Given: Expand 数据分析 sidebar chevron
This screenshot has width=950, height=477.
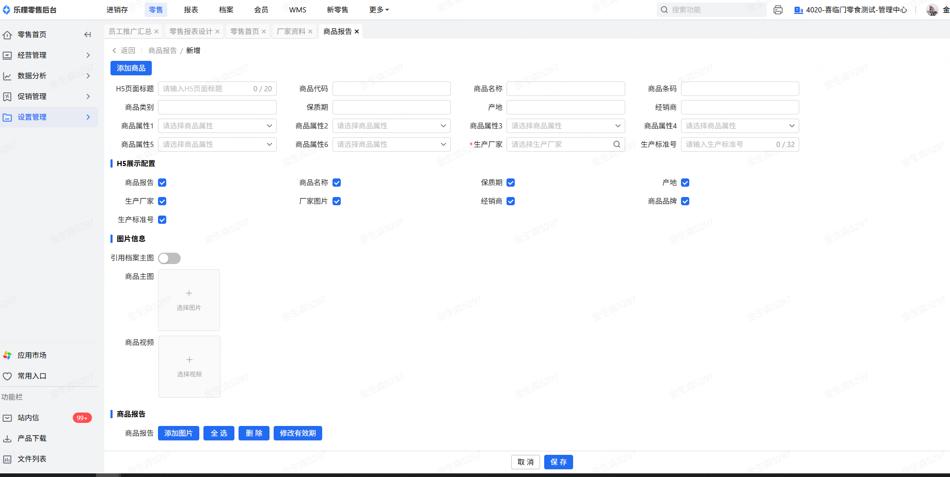Looking at the screenshot, I should [x=88, y=76].
